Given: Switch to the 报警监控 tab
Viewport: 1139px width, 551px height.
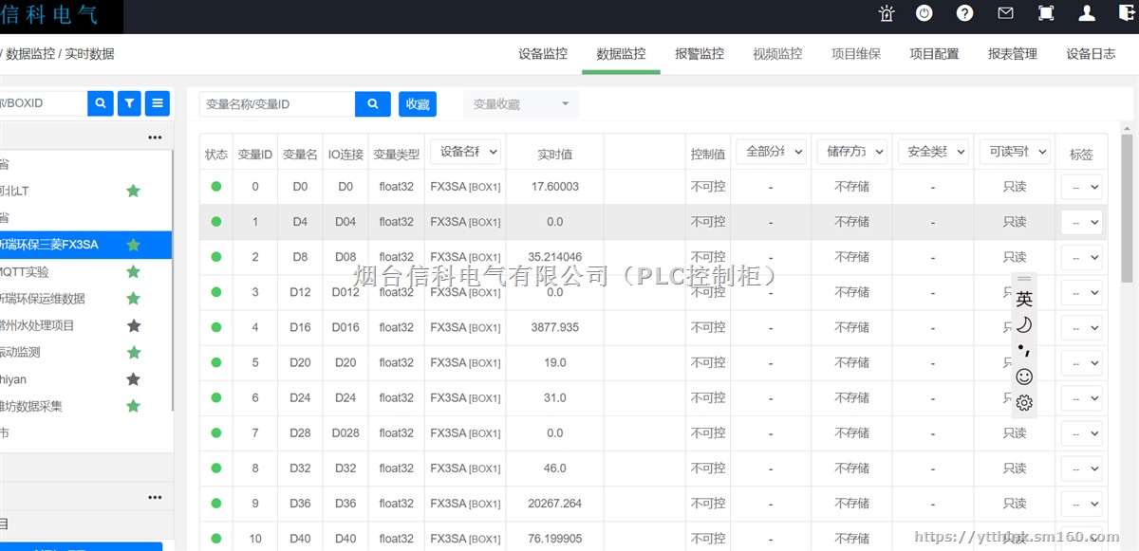Looking at the screenshot, I should pos(699,54).
